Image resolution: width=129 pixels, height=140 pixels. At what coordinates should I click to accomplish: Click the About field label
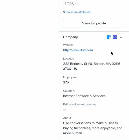(67, 118)
